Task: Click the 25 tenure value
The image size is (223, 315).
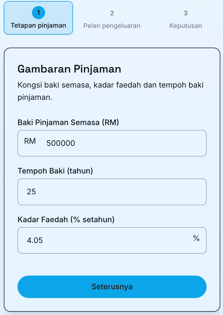Action: point(31,192)
